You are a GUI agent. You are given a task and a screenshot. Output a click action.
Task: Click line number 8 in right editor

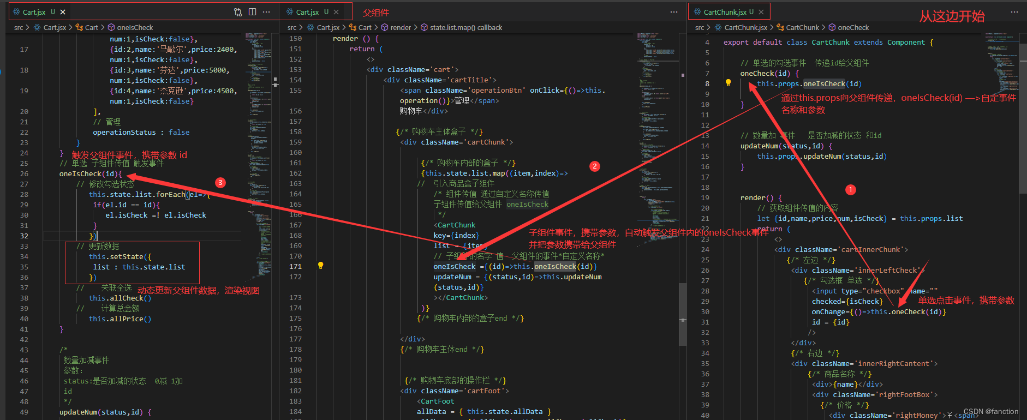pos(707,83)
